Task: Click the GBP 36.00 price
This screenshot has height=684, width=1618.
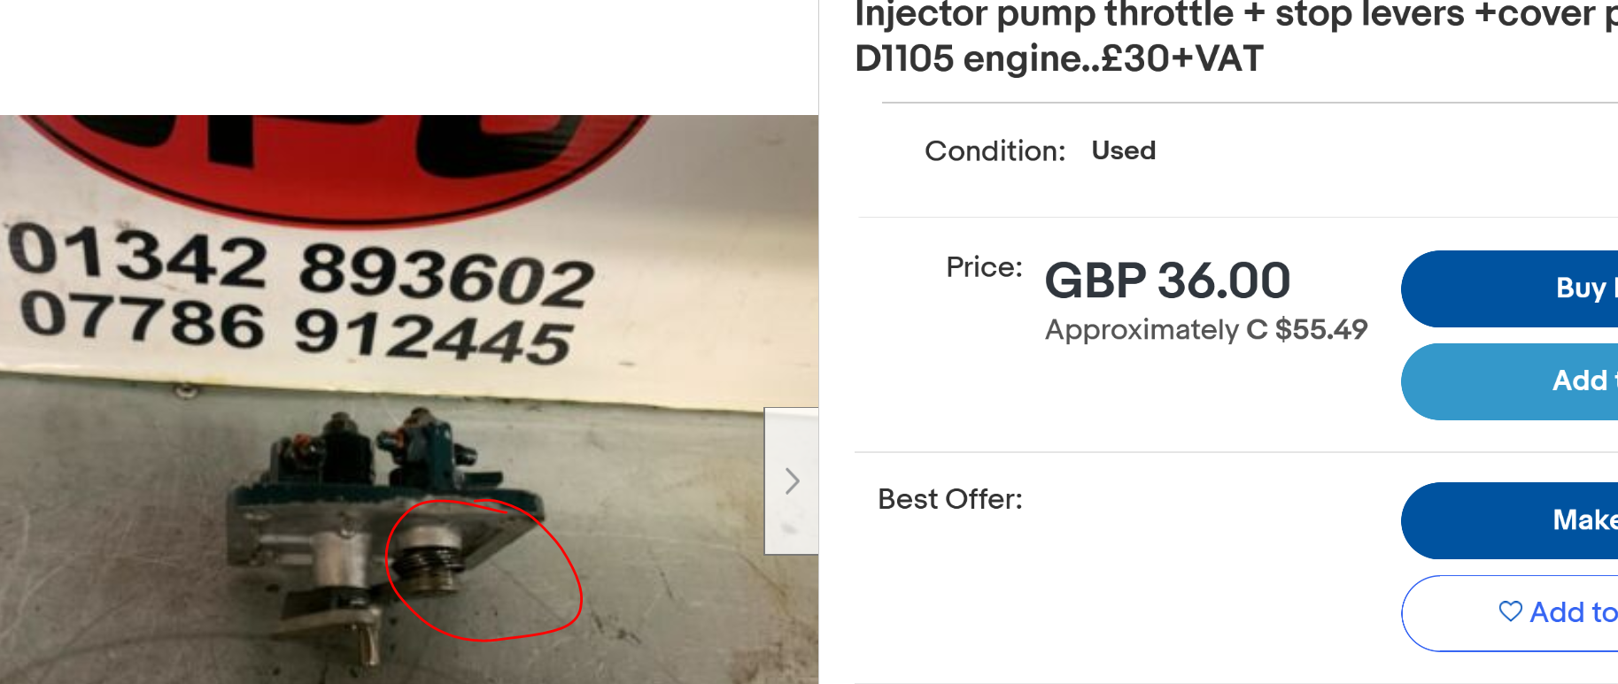Action: point(1167,281)
